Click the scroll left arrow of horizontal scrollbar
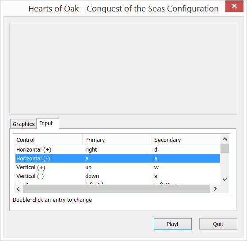 pos(18,189)
